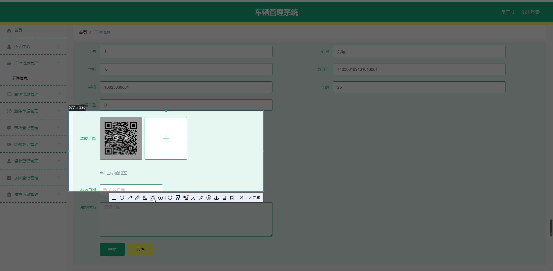Click the 点击上传驾驶证图 hint text
This screenshot has height=271, width=553.
(113, 173)
